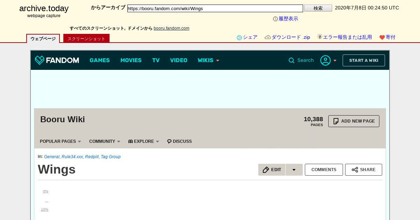Click the Add New Page document icon

click(336, 121)
